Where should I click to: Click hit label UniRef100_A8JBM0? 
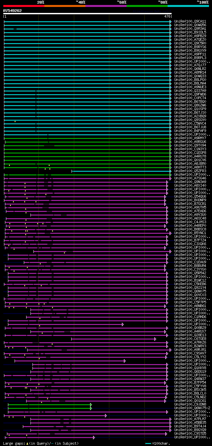click(190, 164)
